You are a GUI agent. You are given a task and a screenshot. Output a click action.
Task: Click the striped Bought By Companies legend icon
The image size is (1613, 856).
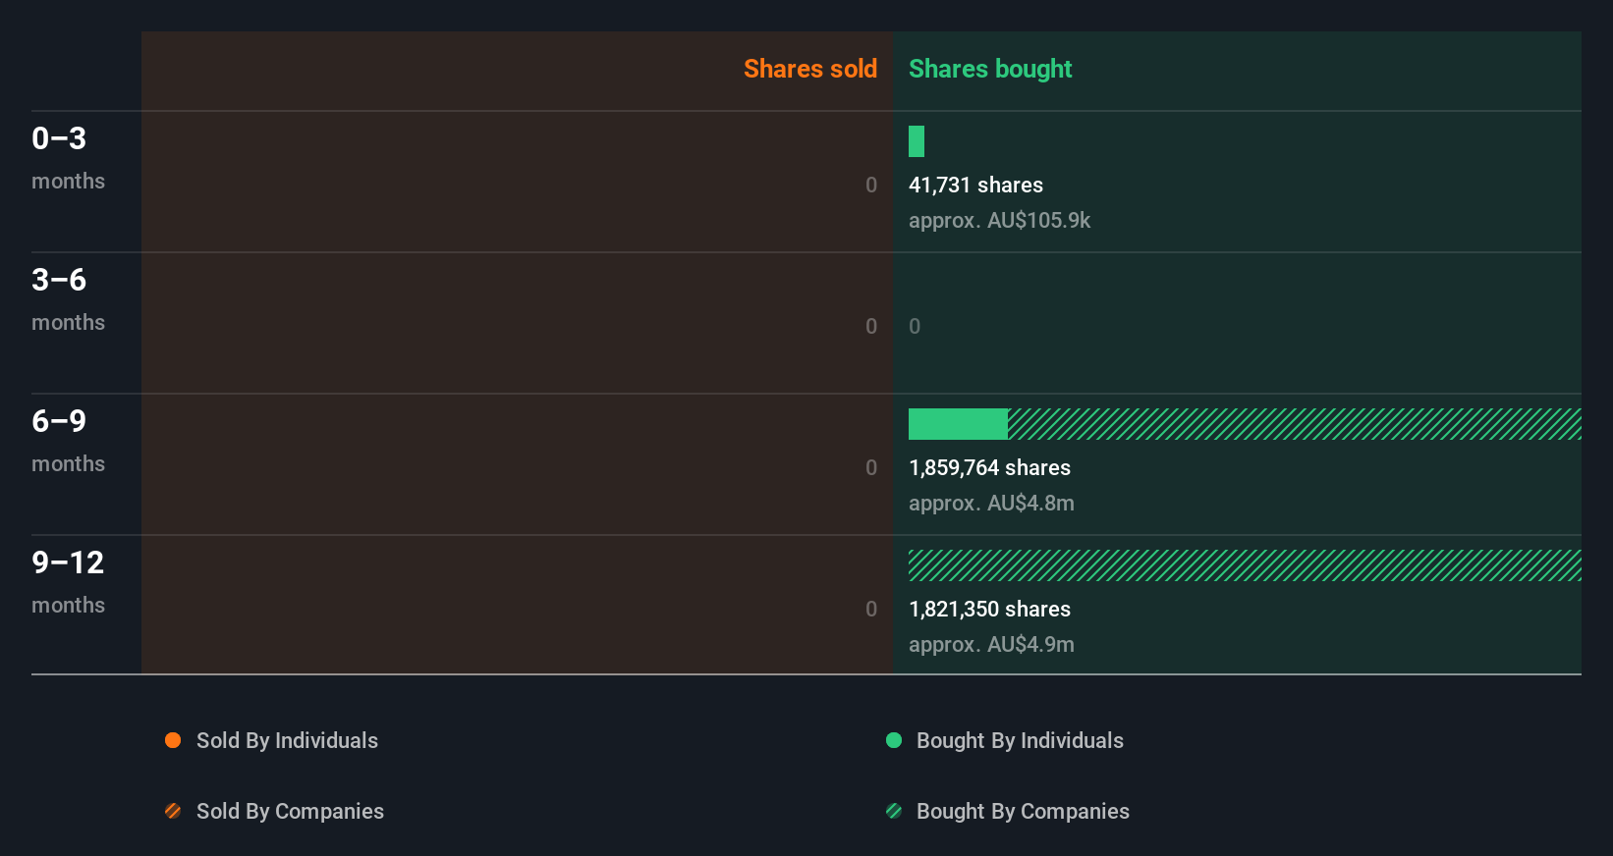click(894, 811)
